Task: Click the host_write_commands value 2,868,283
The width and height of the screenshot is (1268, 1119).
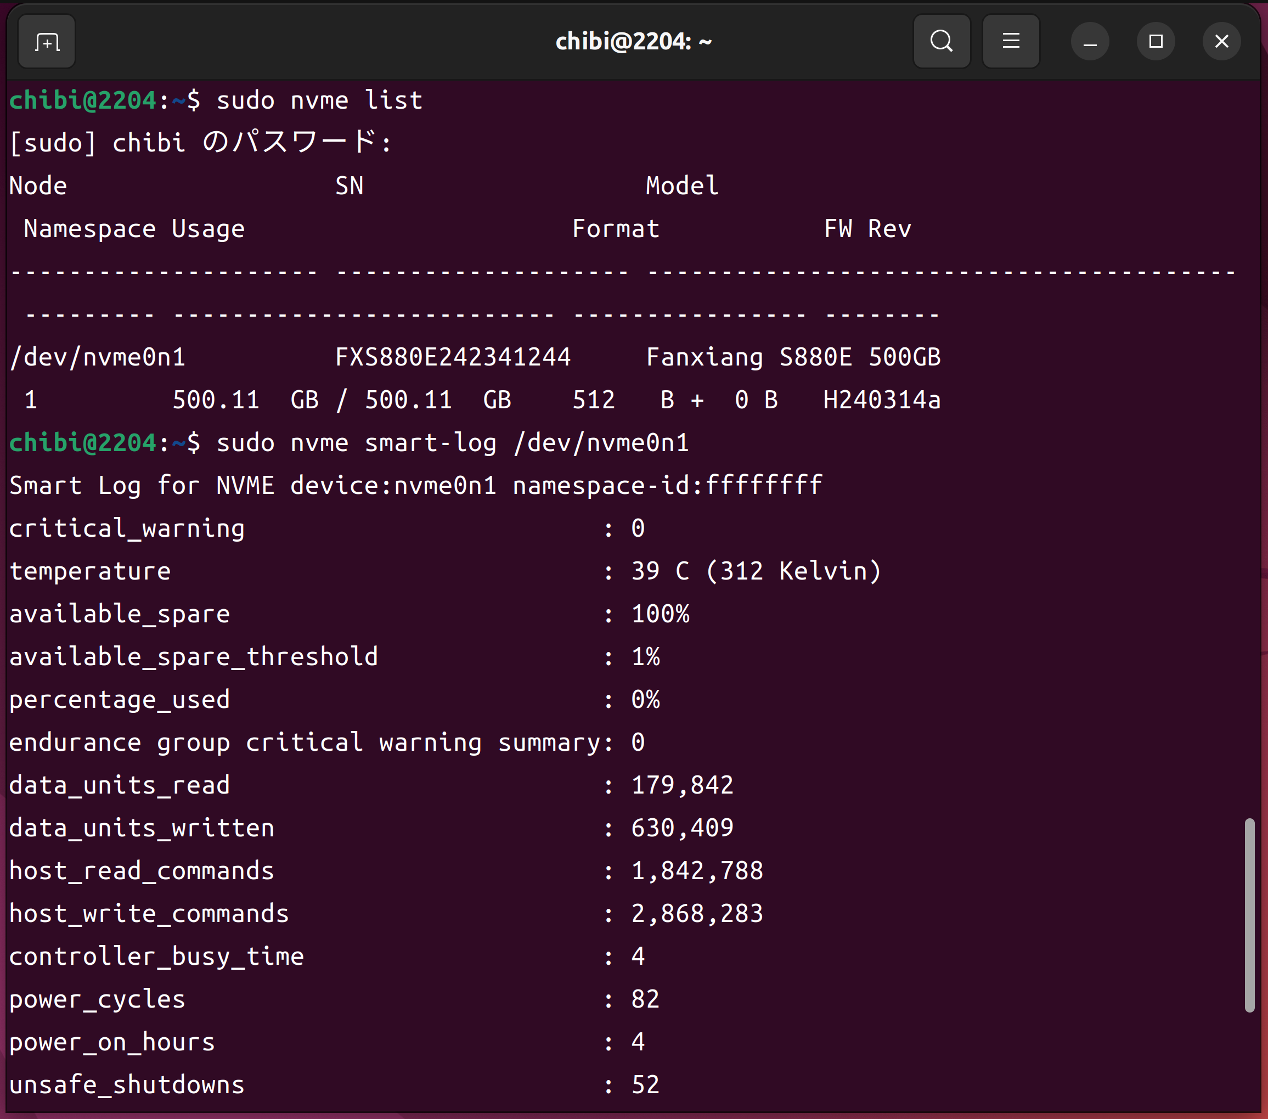Action: [x=697, y=914]
